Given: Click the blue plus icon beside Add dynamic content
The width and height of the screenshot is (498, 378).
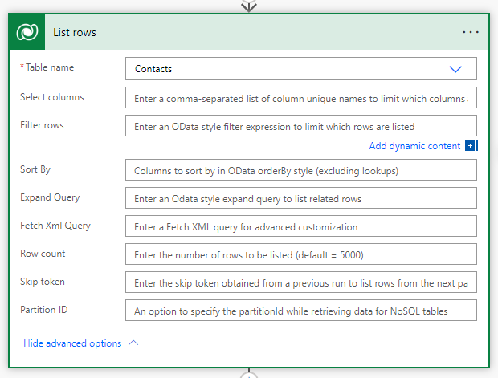Looking at the screenshot, I should [x=471, y=146].
